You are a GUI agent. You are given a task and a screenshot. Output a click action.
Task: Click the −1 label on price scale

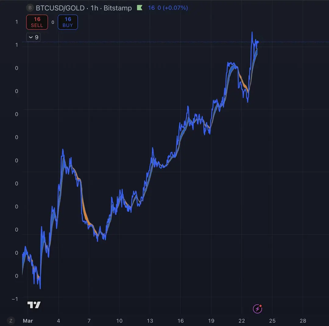click(15, 299)
